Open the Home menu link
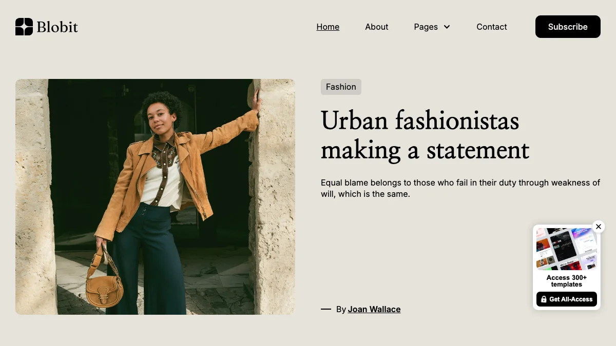 coord(328,27)
